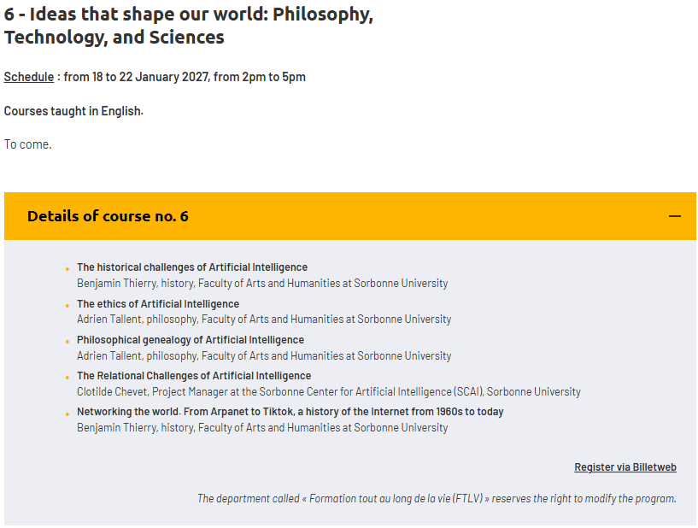
Task: Click the historical challenges of Artificial Intelligence item
Action: point(192,267)
